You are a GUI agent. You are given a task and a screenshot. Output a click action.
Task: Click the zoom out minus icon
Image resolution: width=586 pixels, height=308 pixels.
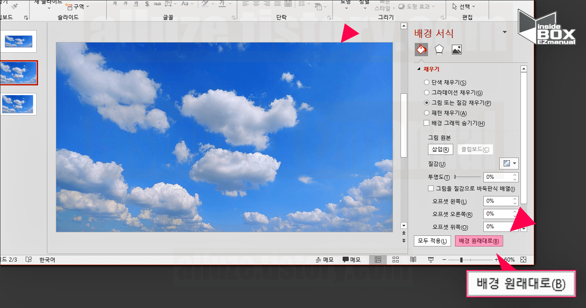point(444,260)
